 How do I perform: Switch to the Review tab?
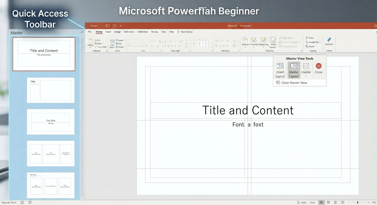[154, 32]
